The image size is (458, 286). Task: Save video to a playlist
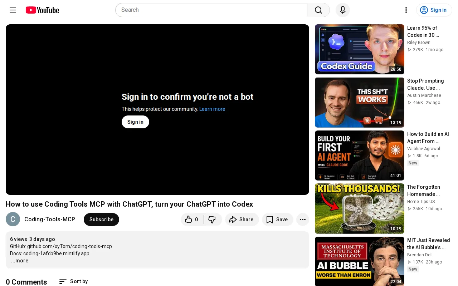point(278,220)
